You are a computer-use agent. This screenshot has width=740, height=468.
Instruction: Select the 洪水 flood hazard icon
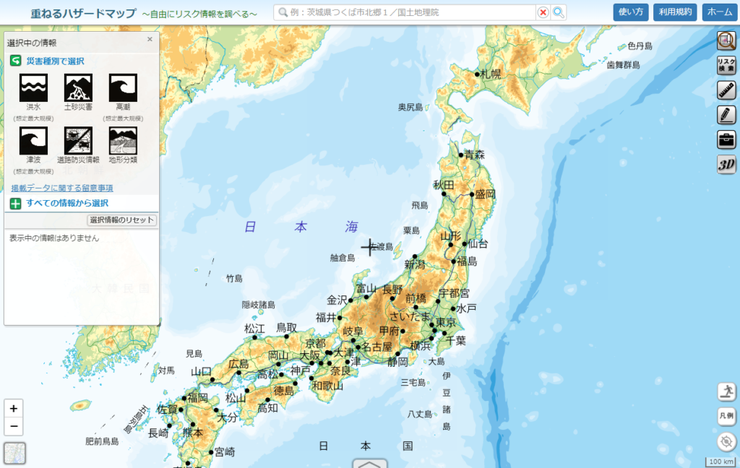[33, 88]
